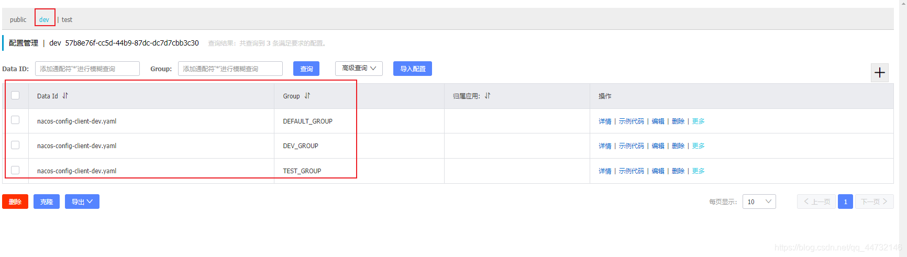This screenshot has width=907, height=257.
Task: Expand the 导出 export dropdown button
Action: pyautogui.click(x=82, y=202)
